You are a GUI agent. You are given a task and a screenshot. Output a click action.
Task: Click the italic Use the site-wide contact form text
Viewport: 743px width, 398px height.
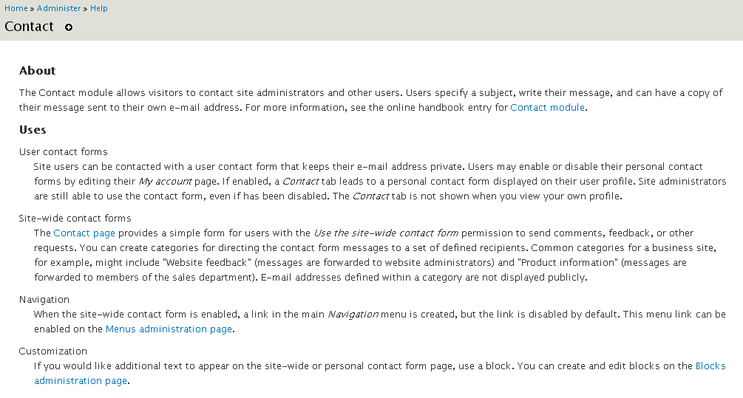[x=386, y=233]
